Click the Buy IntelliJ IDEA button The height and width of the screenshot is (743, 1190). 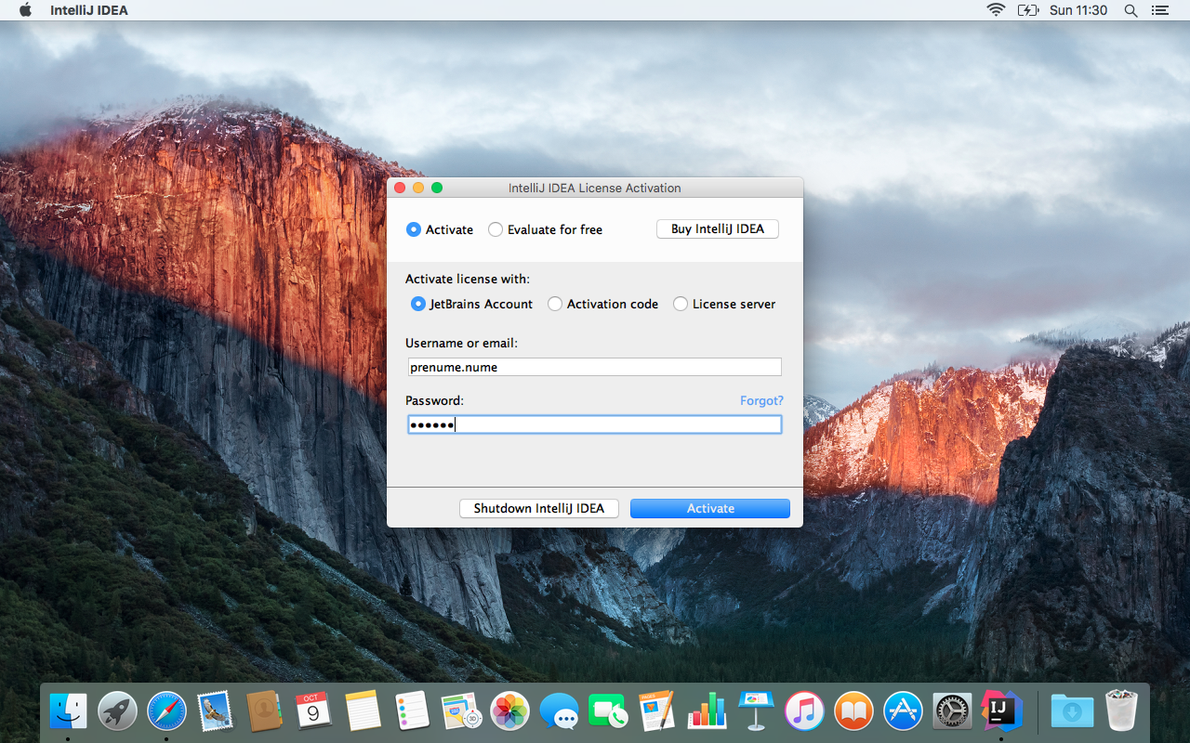pos(717,228)
